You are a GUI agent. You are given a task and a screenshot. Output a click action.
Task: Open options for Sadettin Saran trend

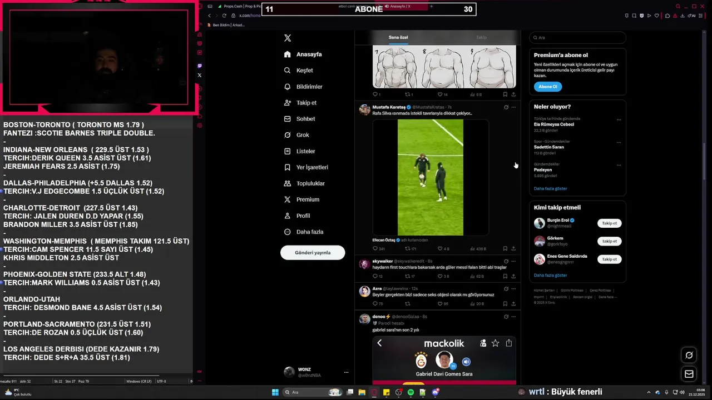click(619, 142)
